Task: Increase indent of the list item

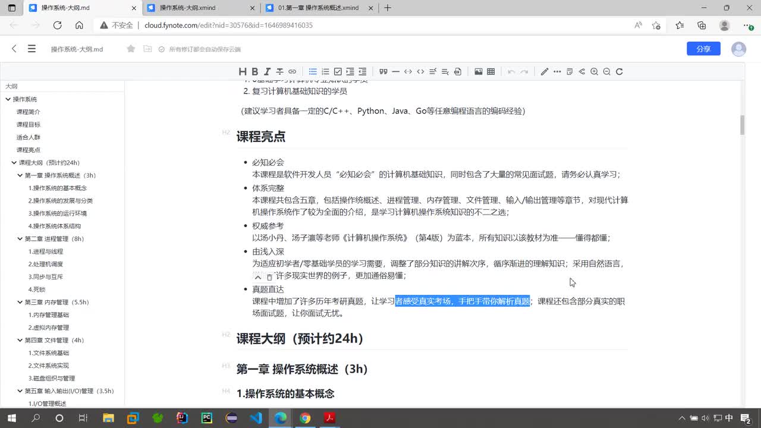Action: pos(350,71)
